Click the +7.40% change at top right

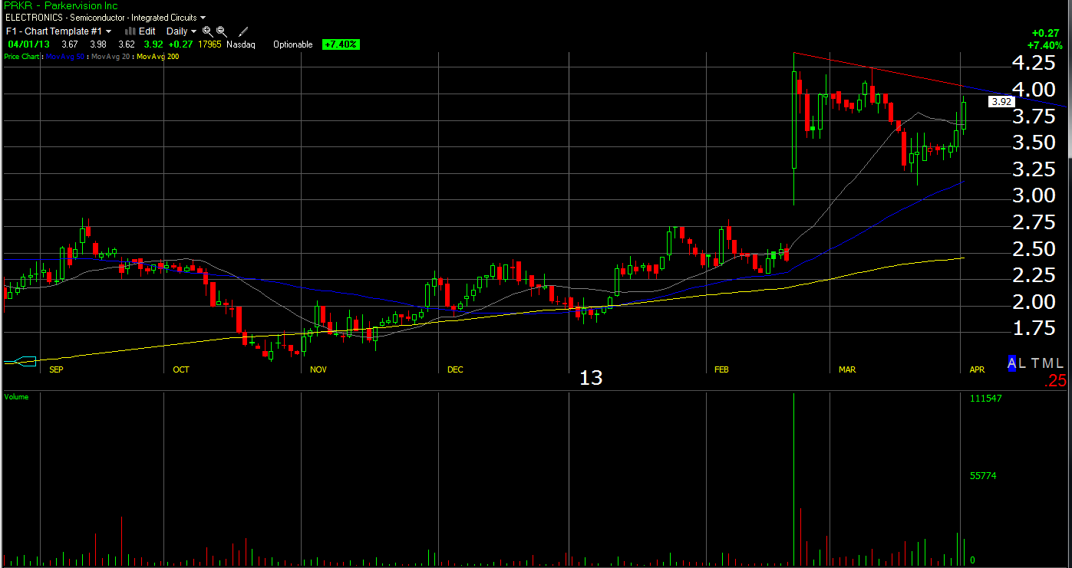(x=1045, y=45)
